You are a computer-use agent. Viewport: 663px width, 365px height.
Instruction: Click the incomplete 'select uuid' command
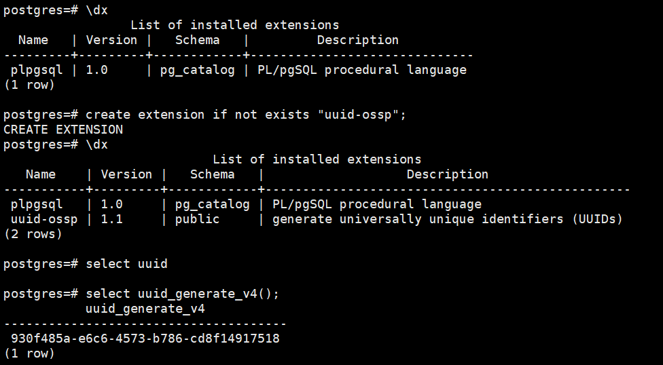[126, 264]
